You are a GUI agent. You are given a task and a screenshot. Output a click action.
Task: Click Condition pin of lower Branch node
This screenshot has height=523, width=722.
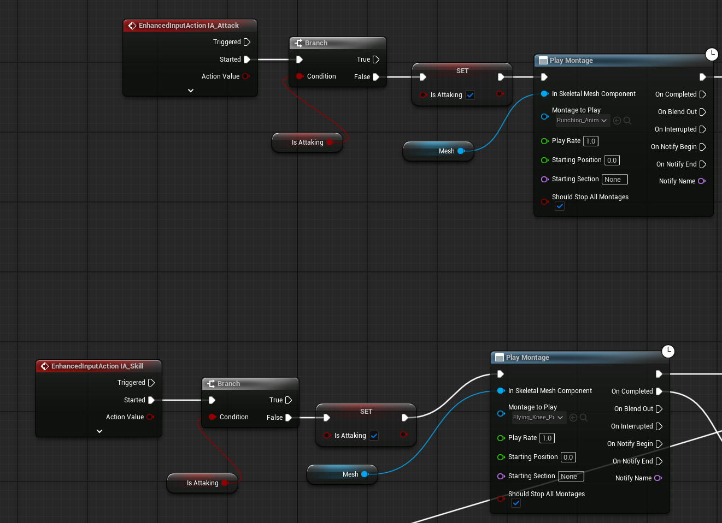tap(212, 417)
